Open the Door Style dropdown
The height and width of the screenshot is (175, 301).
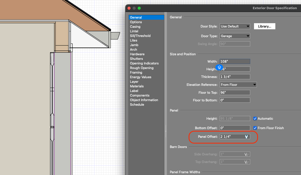(x=235, y=26)
